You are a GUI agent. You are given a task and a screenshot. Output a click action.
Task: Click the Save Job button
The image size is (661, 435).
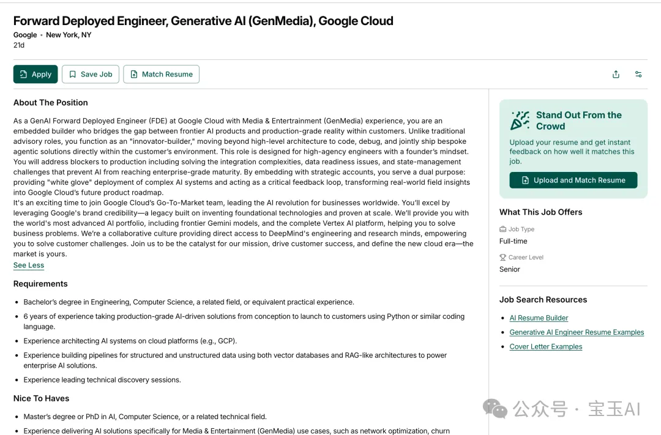[x=90, y=74]
